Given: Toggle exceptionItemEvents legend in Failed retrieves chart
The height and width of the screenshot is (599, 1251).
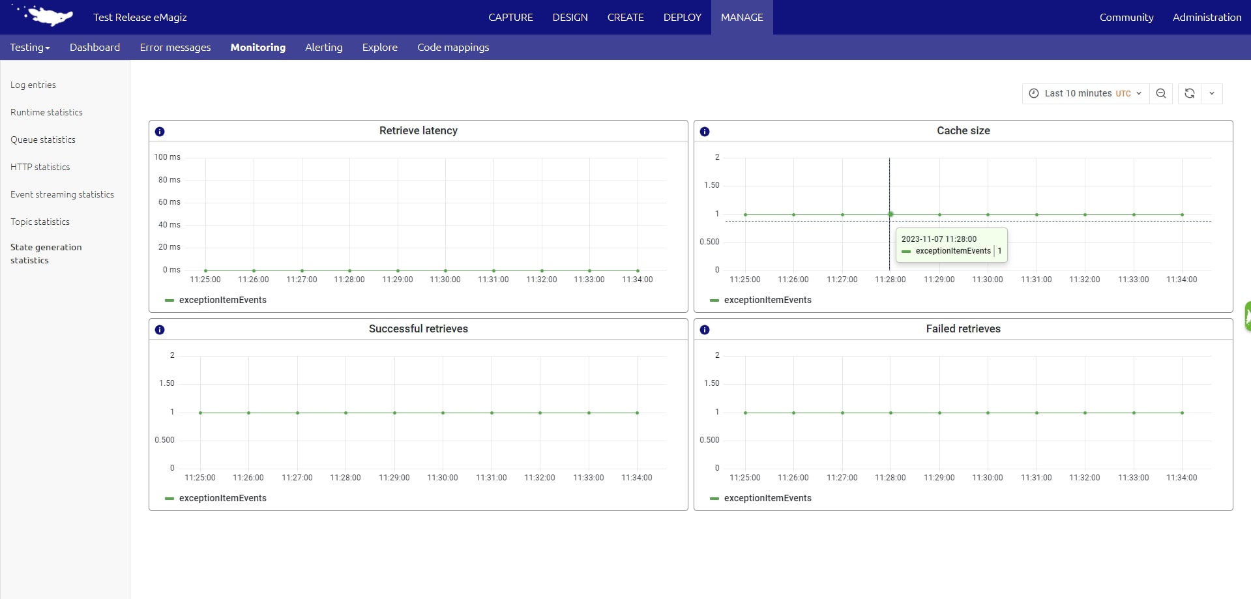Looking at the screenshot, I should point(767,498).
